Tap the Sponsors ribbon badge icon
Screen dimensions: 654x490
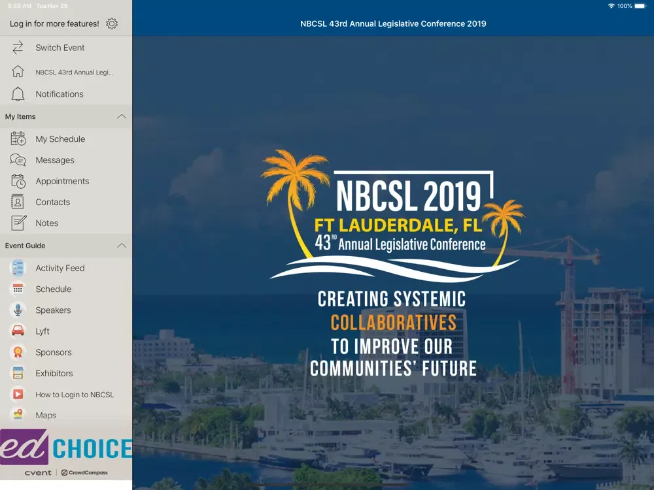(x=18, y=352)
